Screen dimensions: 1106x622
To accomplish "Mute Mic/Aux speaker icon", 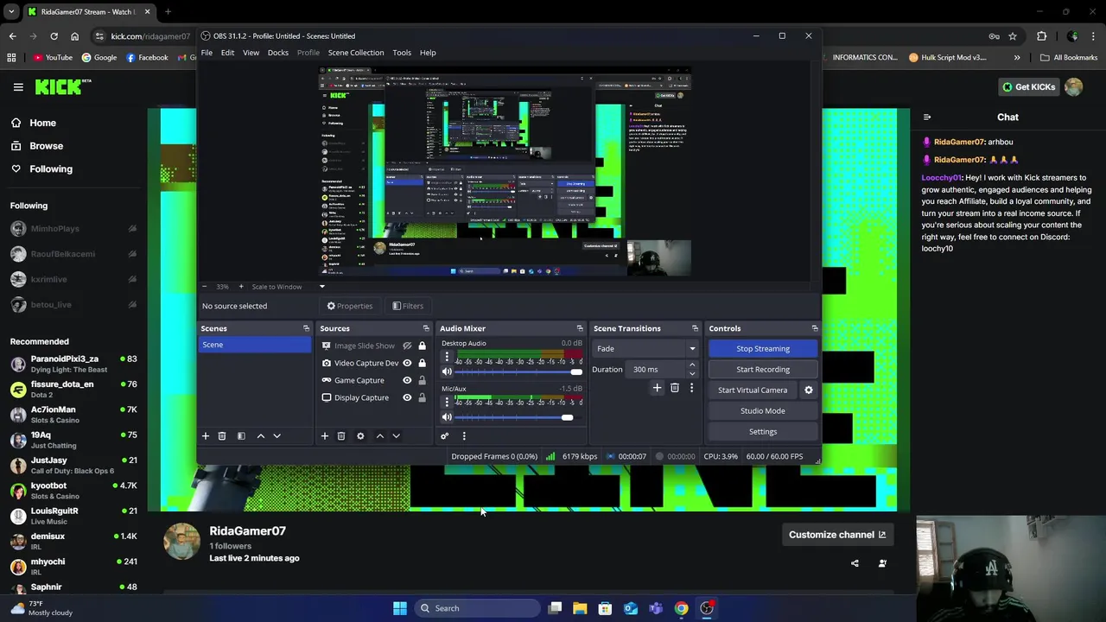I will [x=447, y=418].
